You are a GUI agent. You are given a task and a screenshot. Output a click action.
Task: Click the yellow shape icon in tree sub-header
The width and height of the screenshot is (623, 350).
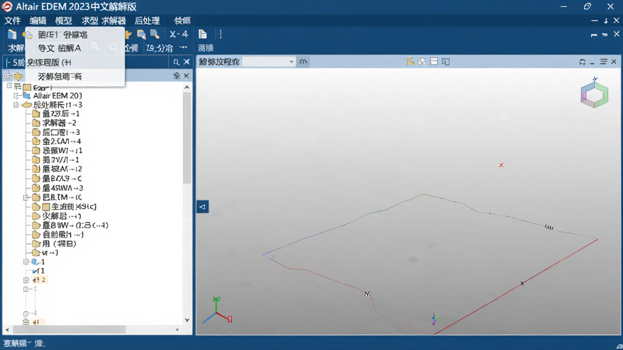(18, 76)
